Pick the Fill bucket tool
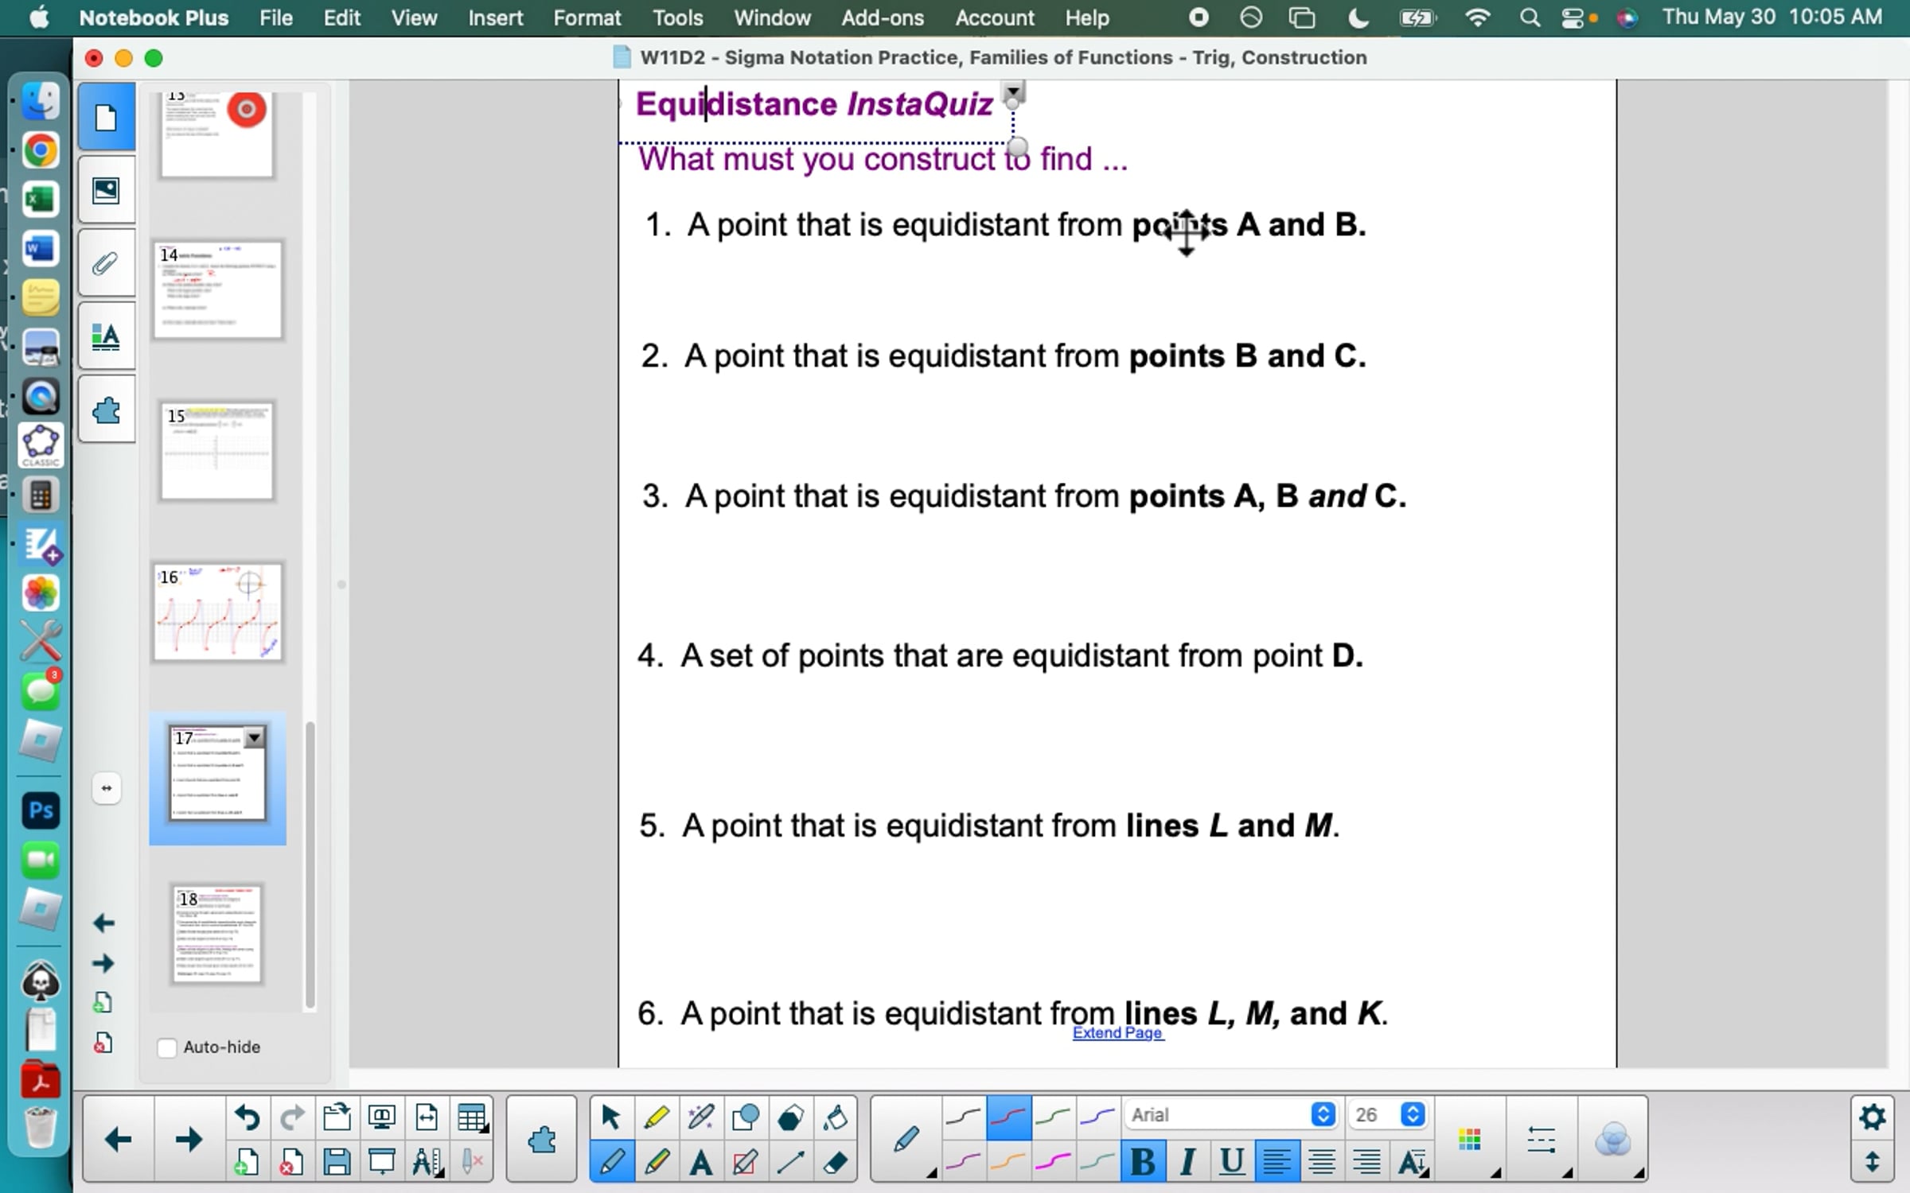 coord(835,1117)
